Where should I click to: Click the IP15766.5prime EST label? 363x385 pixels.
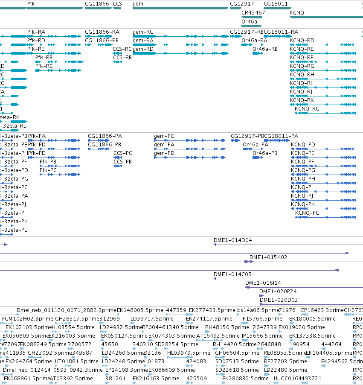point(261,319)
